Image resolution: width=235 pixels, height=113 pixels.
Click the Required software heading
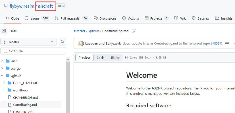(149, 106)
